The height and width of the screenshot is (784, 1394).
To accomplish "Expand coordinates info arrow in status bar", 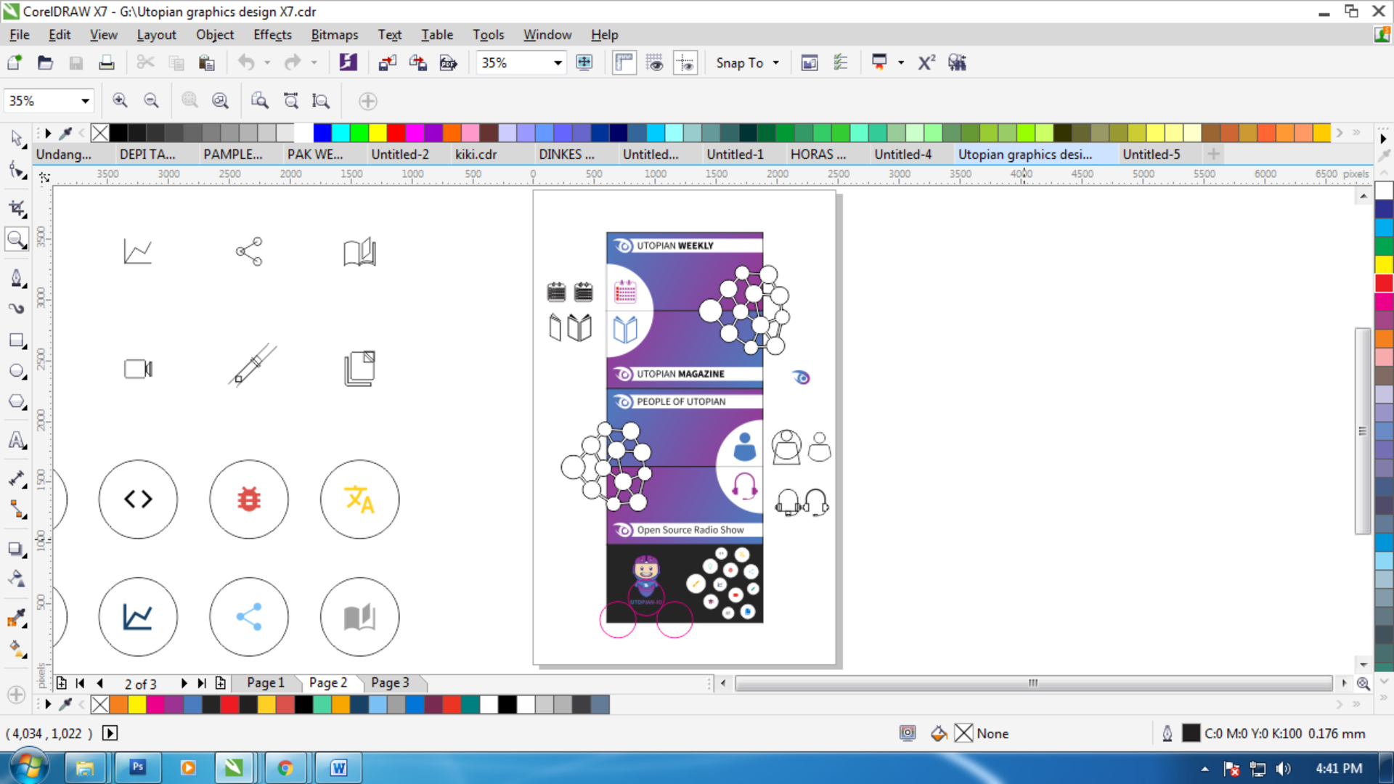I will pyautogui.click(x=110, y=733).
